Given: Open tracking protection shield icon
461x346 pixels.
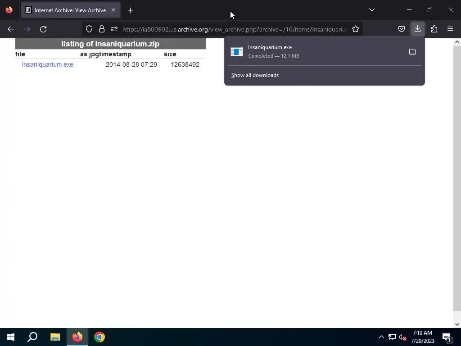Looking at the screenshot, I should [x=89, y=29].
